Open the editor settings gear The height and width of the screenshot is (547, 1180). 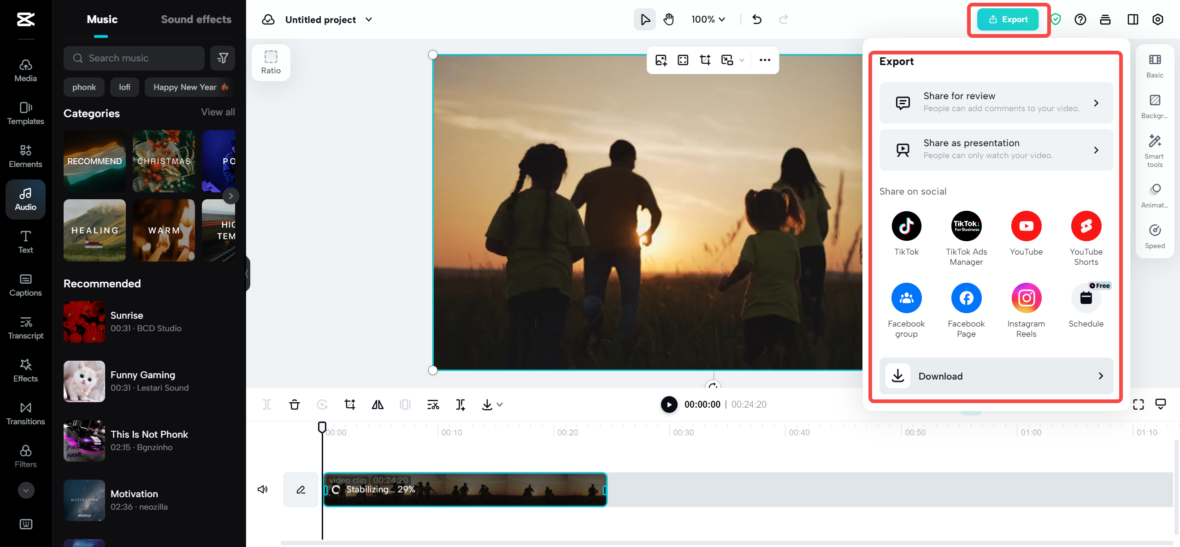point(1157,19)
